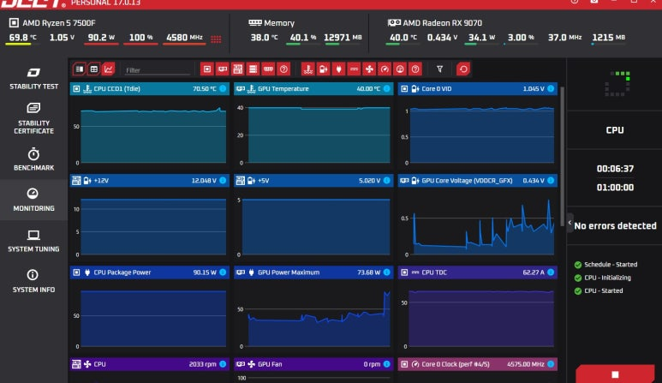Viewport: 662px width, 383px height.
Task: Collapse the right test panel with arrow
Action: 570,223
